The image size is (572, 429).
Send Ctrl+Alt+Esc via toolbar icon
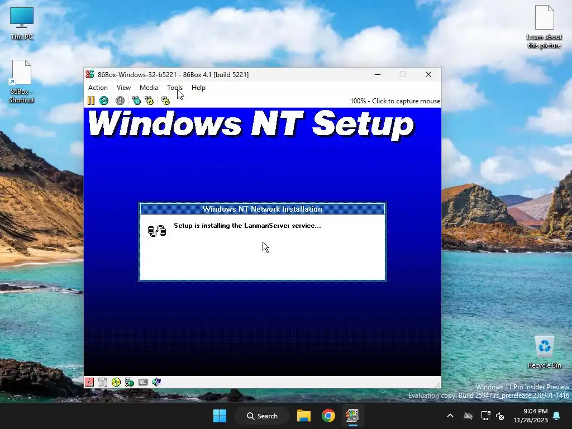click(x=149, y=101)
